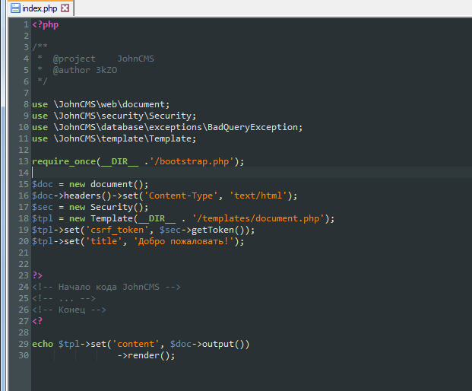Click the BadQueryException class name
The width and height of the screenshot is (472, 391).
click(x=252, y=127)
